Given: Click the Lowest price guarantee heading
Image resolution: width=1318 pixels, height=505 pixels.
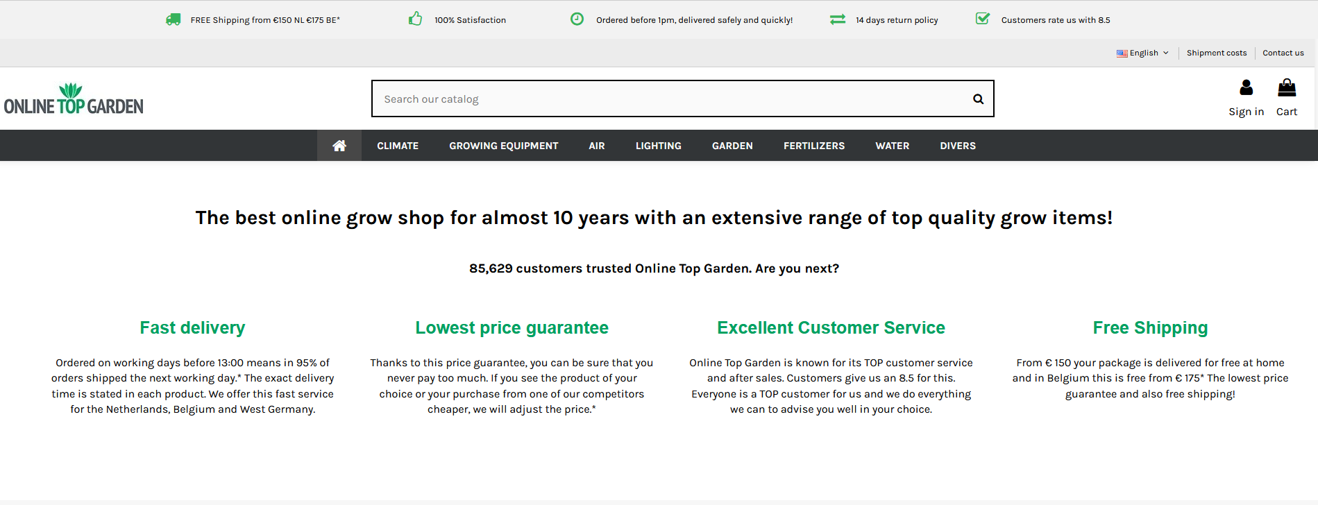Looking at the screenshot, I should pyautogui.click(x=512, y=327).
